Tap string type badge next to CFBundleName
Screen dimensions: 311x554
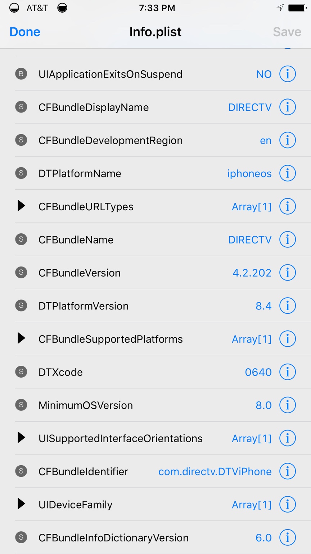tap(21, 239)
